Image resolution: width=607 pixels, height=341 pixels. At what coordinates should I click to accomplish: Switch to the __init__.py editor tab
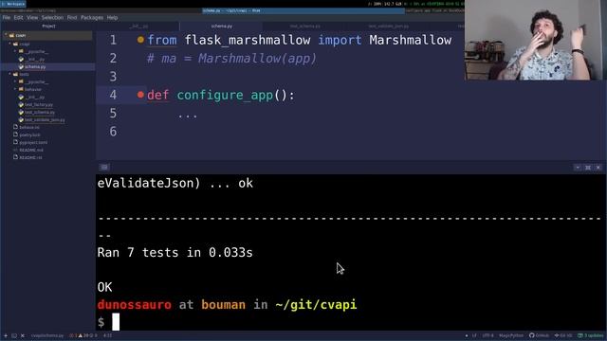click(138, 27)
